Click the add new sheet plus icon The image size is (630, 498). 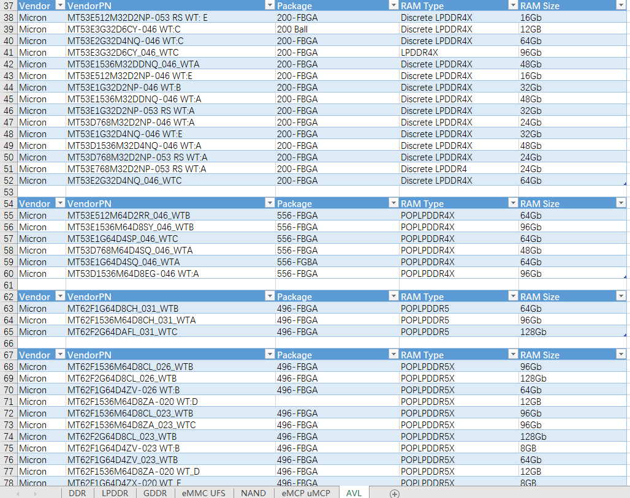pyautogui.click(x=395, y=493)
